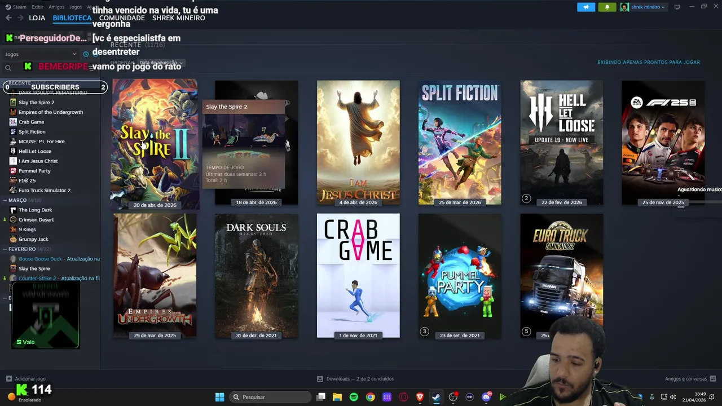The width and height of the screenshot is (722, 406).
Task: Expand the Jogos library filter dropdown
Action: [x=41, y=54]
